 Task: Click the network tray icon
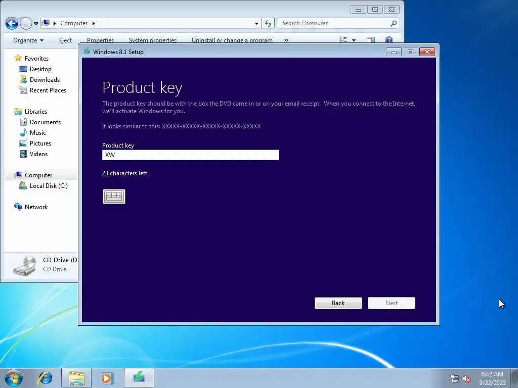[x=455, y=379]
